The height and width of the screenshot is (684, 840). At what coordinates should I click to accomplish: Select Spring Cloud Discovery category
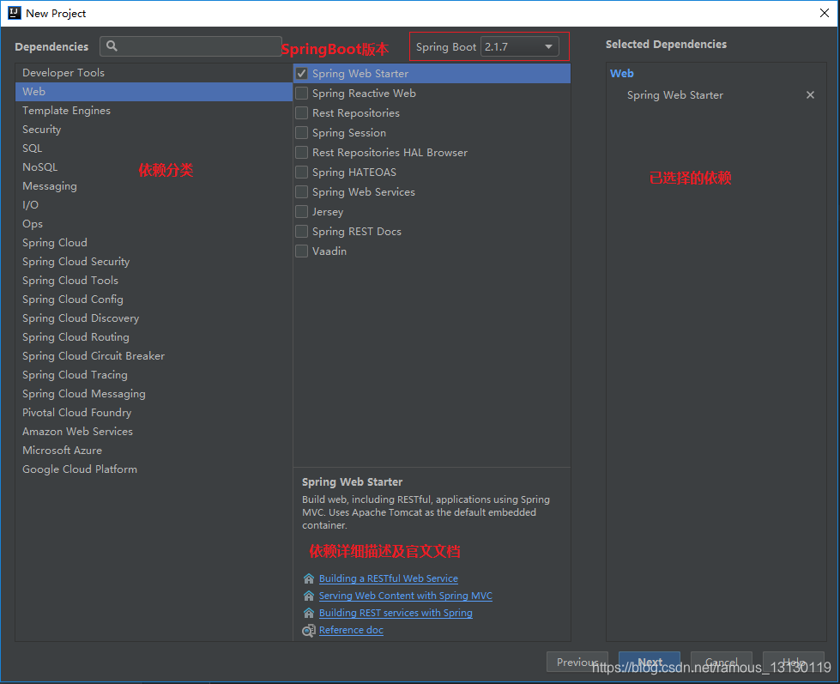[x=154, y=318]
